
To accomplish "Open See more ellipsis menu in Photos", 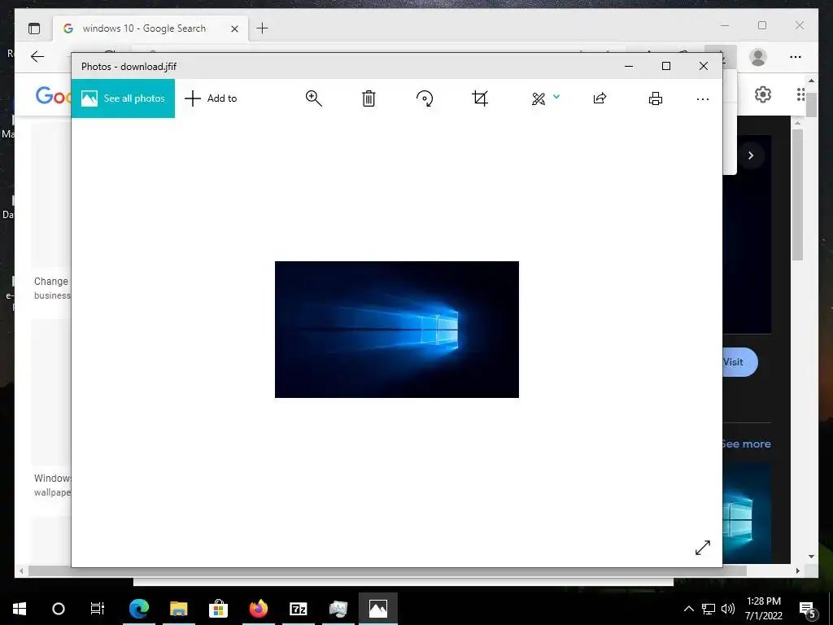I will point(702,98).
